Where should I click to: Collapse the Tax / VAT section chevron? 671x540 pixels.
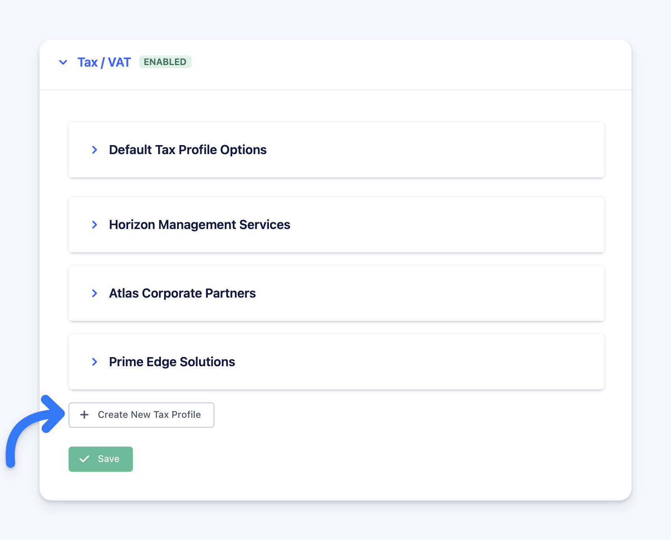[x=63, y=62]
